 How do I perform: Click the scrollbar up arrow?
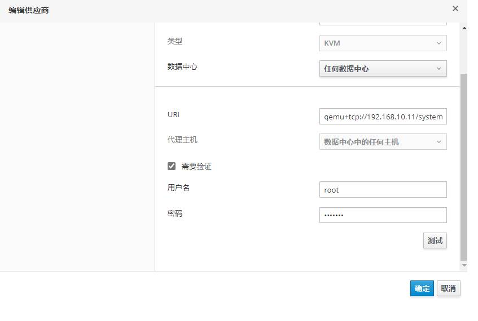(x=464, y=28)
